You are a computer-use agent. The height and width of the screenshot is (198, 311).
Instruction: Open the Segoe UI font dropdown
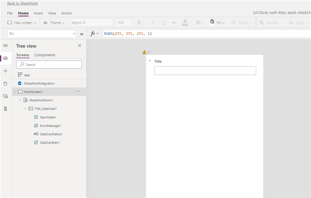pyautogui.click(x=91, y=22)
